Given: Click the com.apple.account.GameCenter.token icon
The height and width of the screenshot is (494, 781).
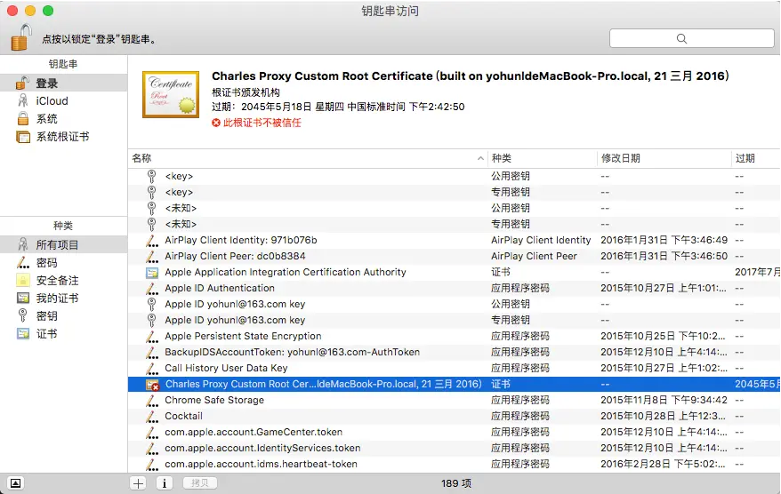Looking at the screenshot, I should 152,433.
